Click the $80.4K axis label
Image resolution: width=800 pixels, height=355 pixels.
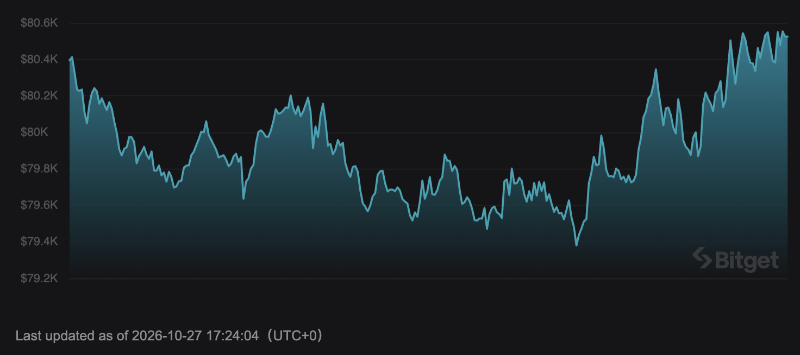pos(39,59)
